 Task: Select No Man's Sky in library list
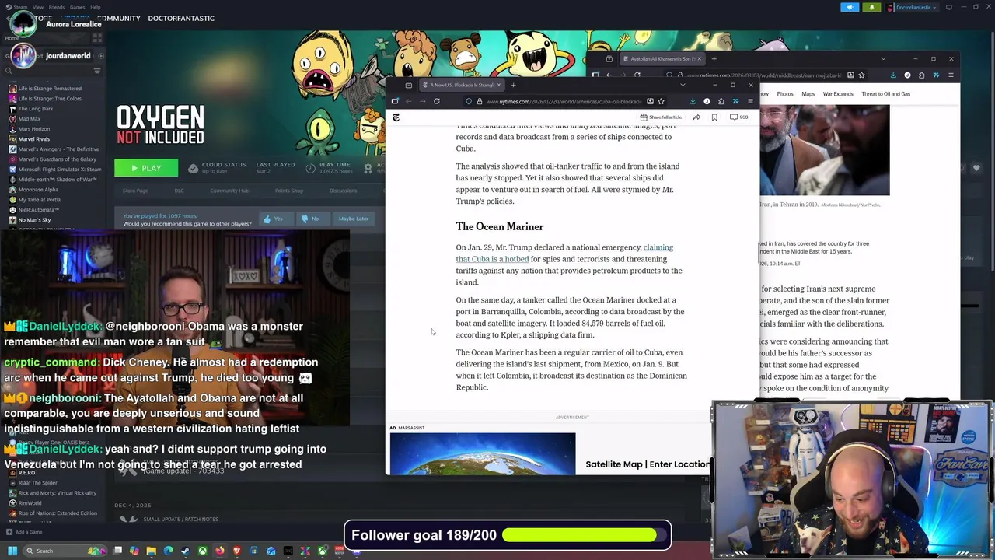tap(34, 220)
